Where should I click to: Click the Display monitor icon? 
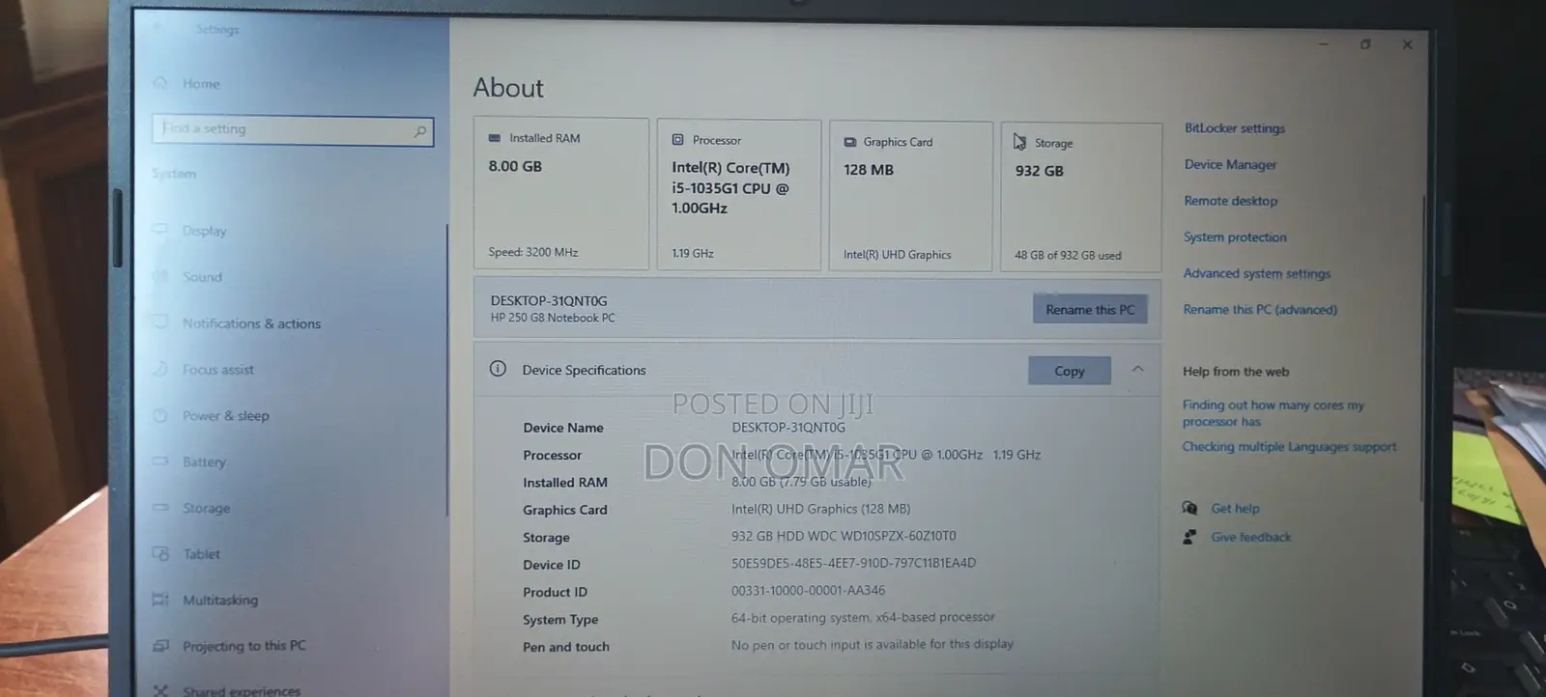coord(160,230)
